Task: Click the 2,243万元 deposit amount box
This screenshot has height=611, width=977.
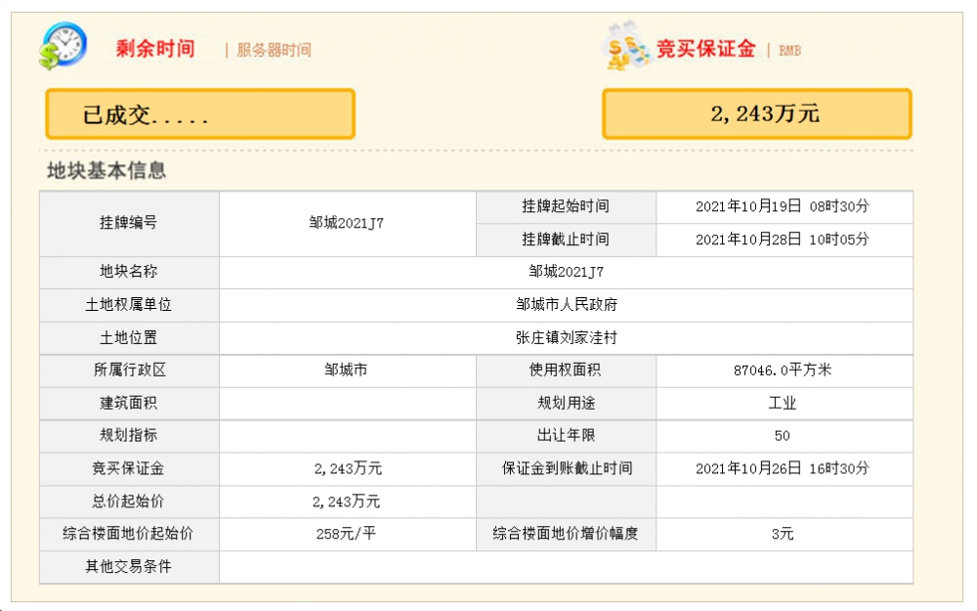Action: pyautogui.click(x=757, y=113)
